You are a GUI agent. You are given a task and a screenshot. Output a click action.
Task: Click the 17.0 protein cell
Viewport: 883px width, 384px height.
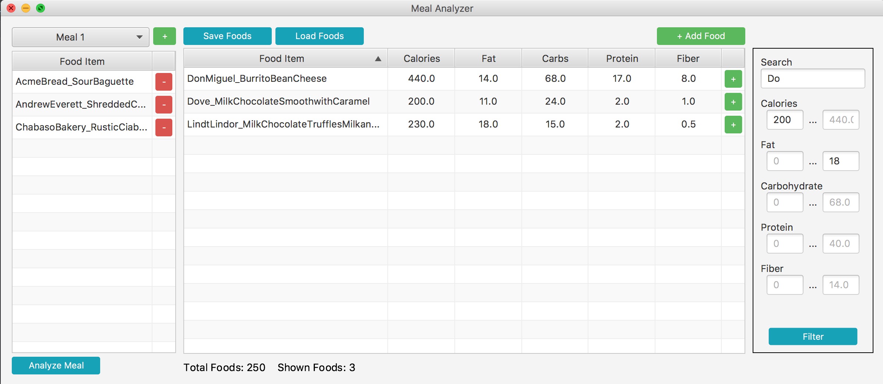[622, 78]
